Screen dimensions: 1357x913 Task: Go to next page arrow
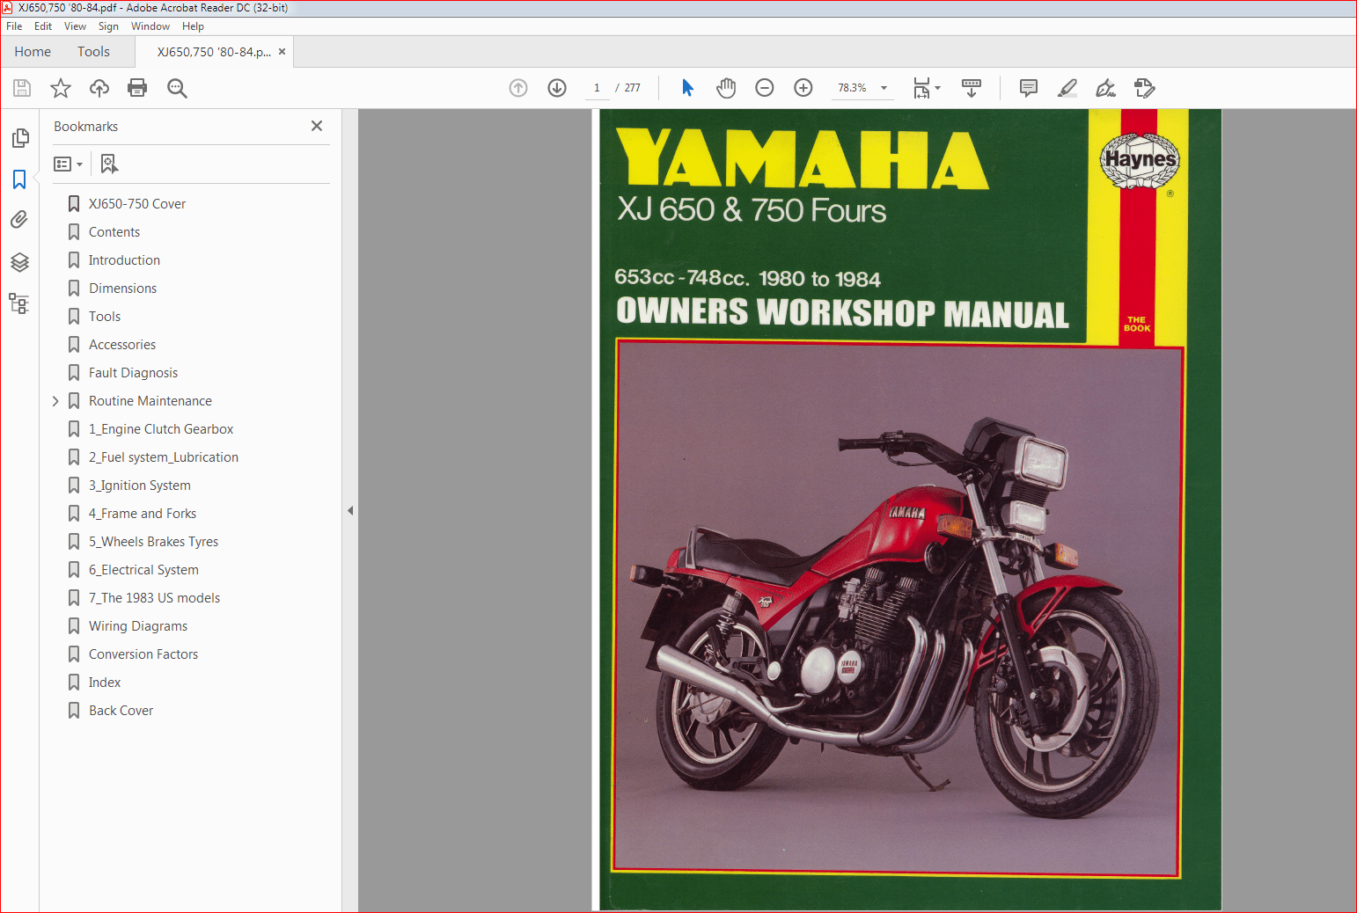click(x=557, y=88)
